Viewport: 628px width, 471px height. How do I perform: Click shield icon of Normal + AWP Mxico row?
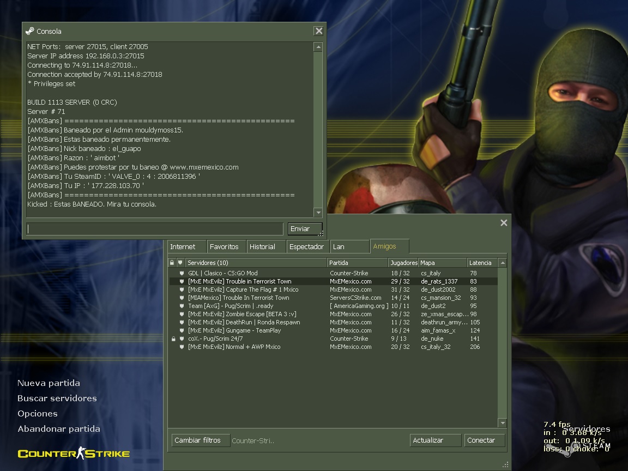click(x=182, y=347)
